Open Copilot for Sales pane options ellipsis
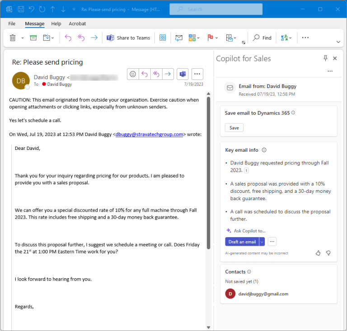 pos(330,71)
